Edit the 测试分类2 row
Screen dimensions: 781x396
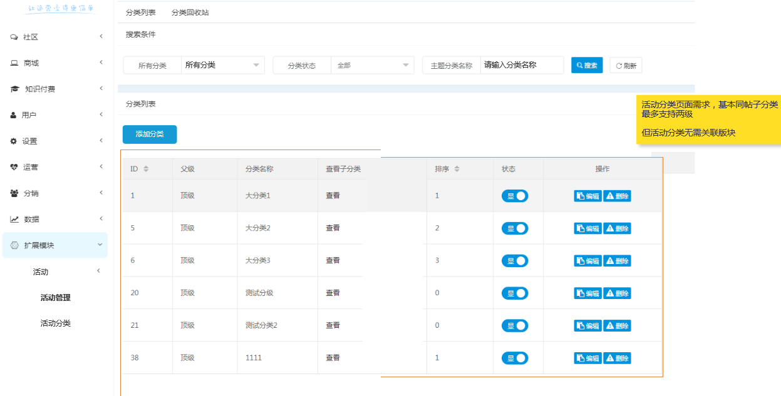pyautogui.click(x=588, y=326)
